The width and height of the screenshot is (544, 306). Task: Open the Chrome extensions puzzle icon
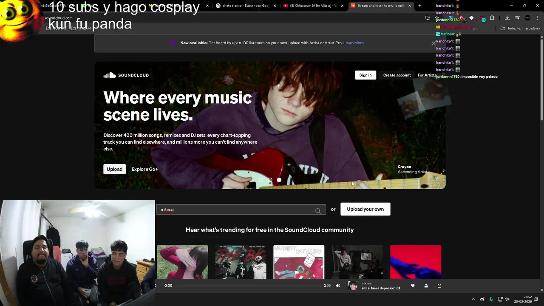tap(492, 18)
